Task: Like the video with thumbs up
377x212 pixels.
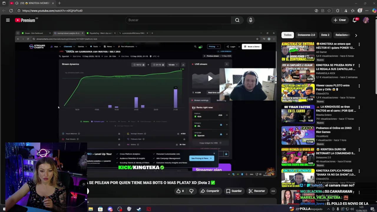Action: (x=180, y=191)
